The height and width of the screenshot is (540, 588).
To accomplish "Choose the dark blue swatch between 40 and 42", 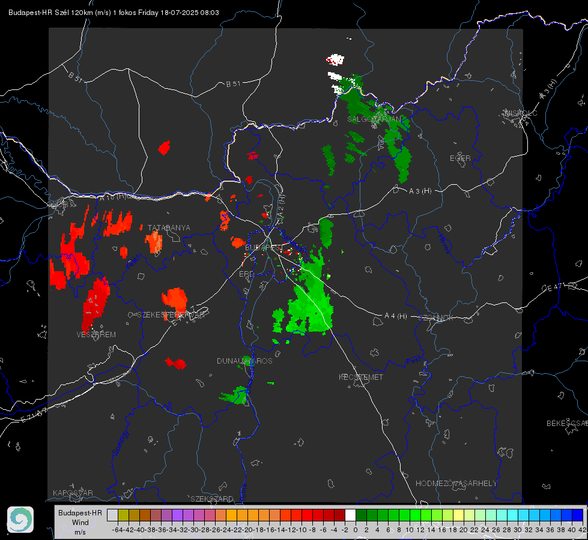I will 578,515.
